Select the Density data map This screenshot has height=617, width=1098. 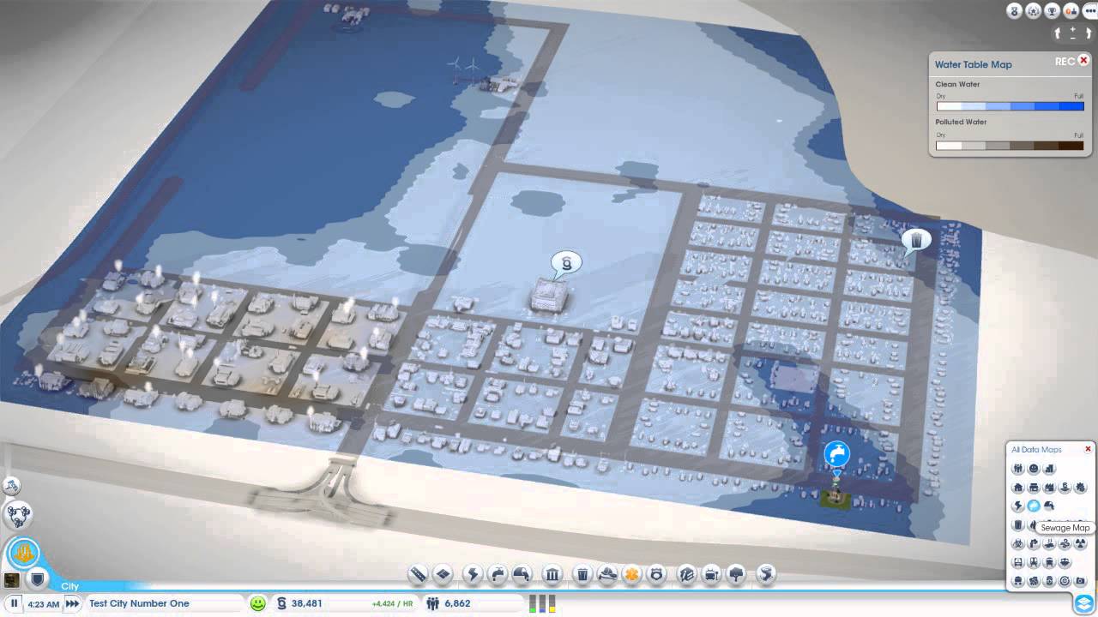[1049, 469]
